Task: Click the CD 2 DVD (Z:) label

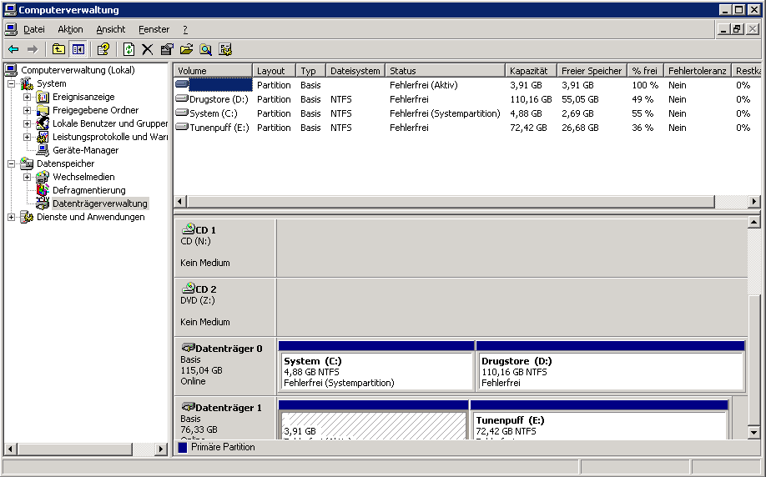Action: tap(224, 306)
